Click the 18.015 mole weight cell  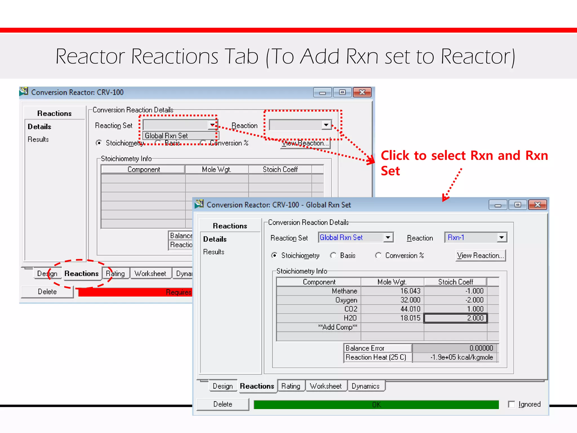[392, 318]
